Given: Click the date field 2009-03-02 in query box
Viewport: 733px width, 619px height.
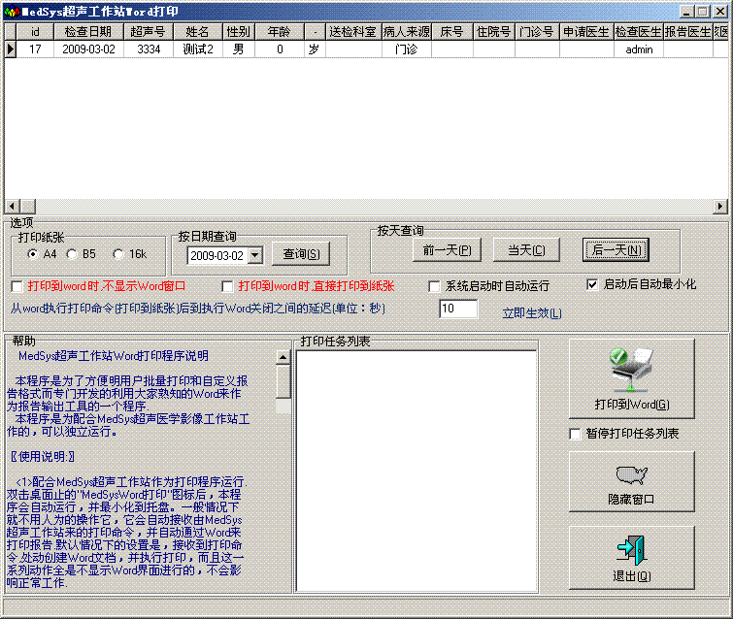Looking at the screenshot, I should (x=217, y=255).
